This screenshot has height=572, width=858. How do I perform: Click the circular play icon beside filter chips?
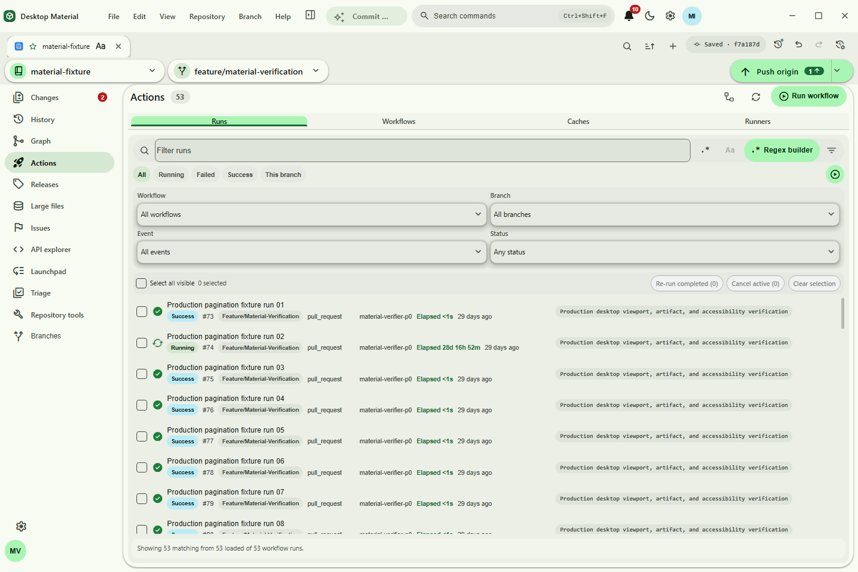click(835, 175)
